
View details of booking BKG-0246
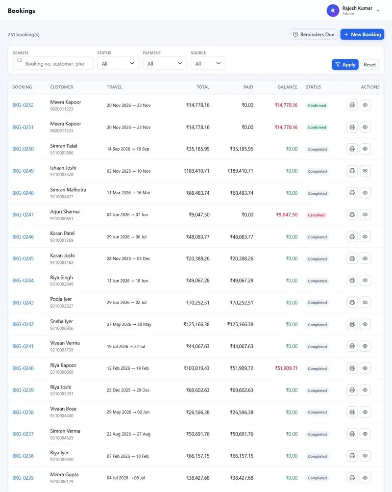pyautogui.click(x=365, y=236)
